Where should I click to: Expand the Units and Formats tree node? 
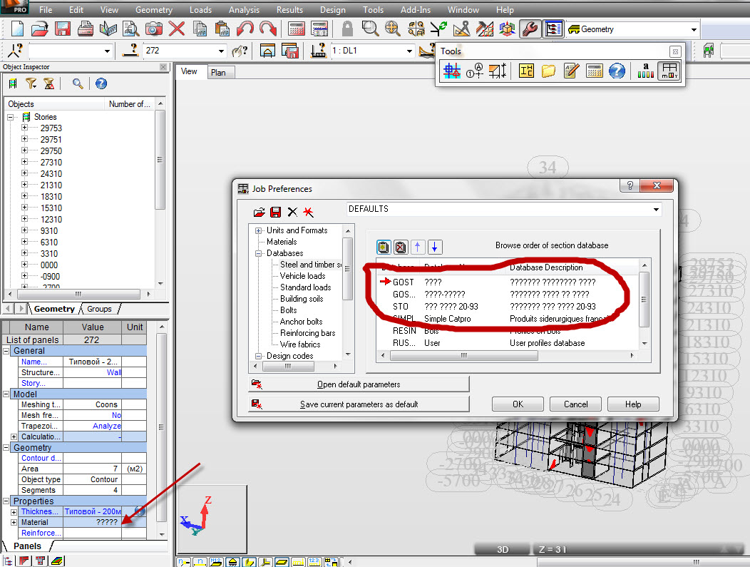[x=259, y=230]
